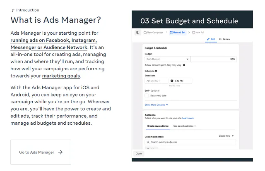Select the Create new audience tab
Viewport: 265px width, 171px height.
(x=158, y=126)
